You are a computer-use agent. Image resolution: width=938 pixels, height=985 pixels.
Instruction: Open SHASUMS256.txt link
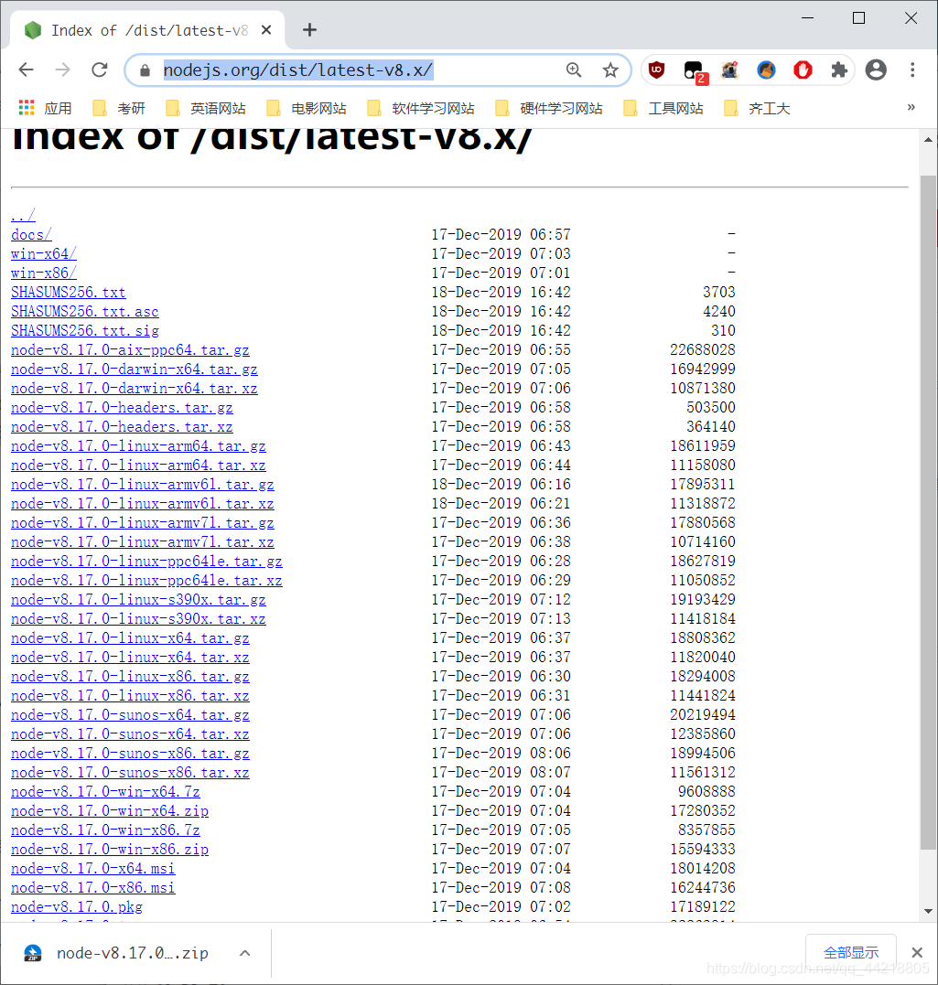[69, 292]
